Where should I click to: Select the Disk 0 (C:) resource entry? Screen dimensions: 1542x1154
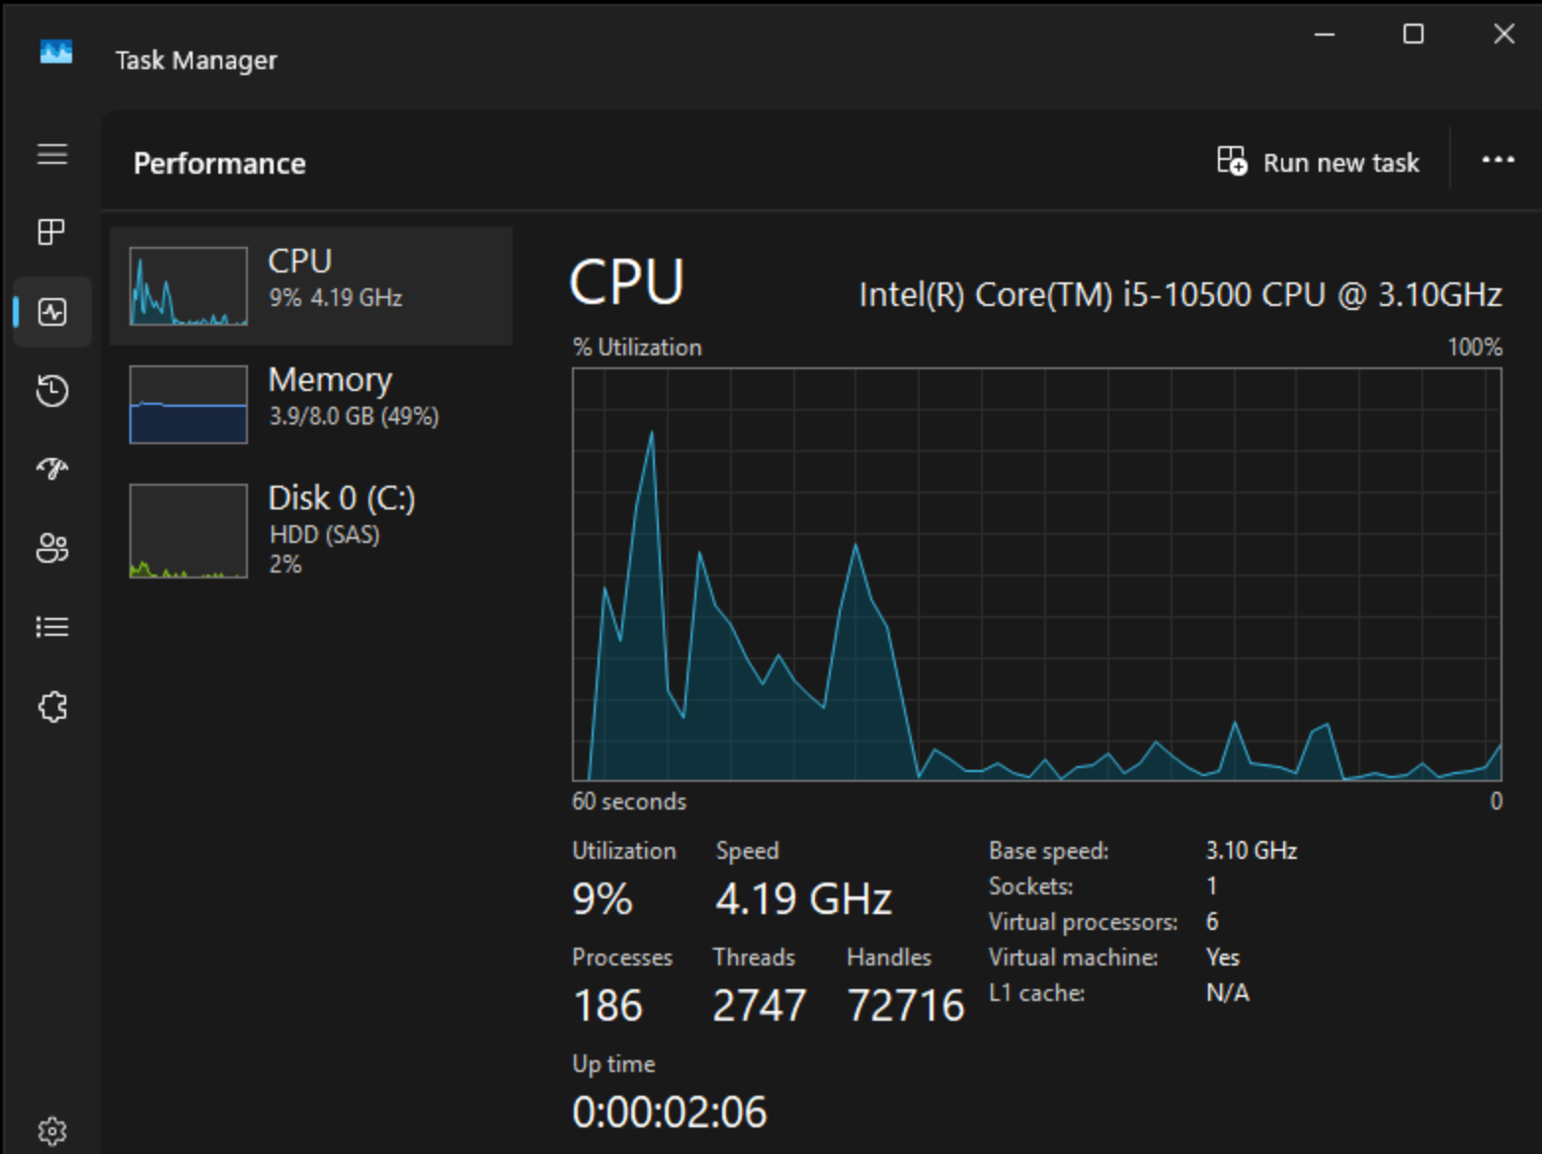pos(311,530)
